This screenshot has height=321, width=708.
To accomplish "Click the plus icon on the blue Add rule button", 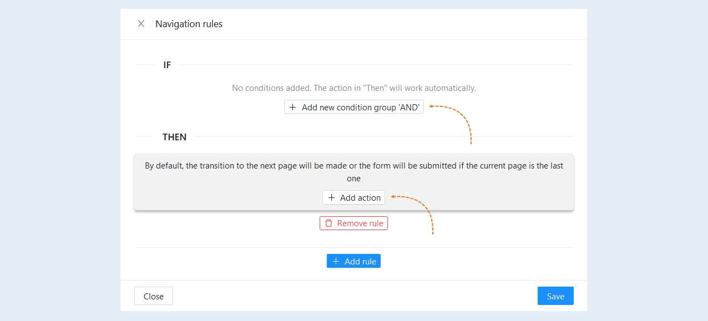I will [336, 262].
